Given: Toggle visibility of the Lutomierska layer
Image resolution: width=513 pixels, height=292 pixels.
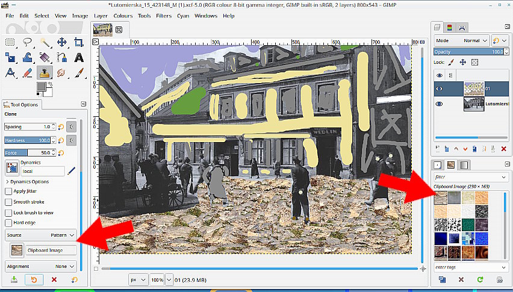Looking at the screenshot, I should pos(440,104).
